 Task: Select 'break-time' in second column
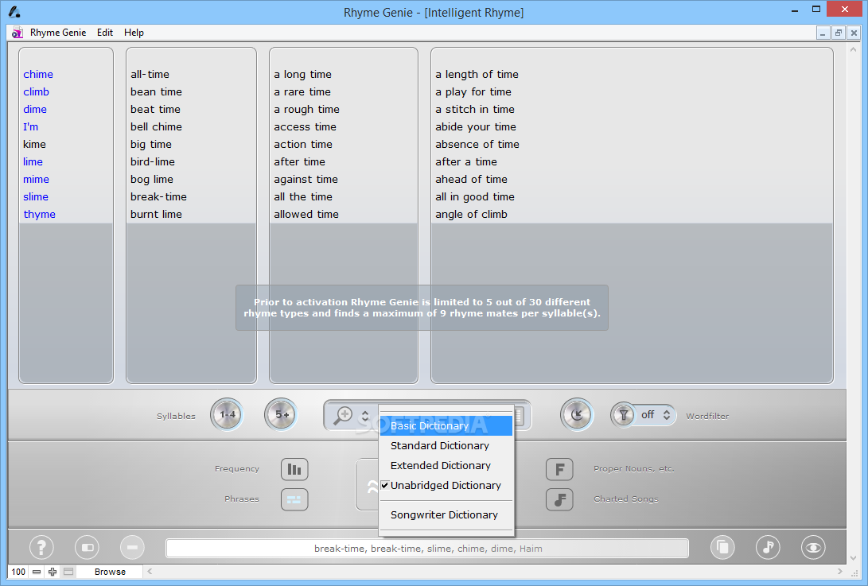pyautogui.click(x=158, y=197)
